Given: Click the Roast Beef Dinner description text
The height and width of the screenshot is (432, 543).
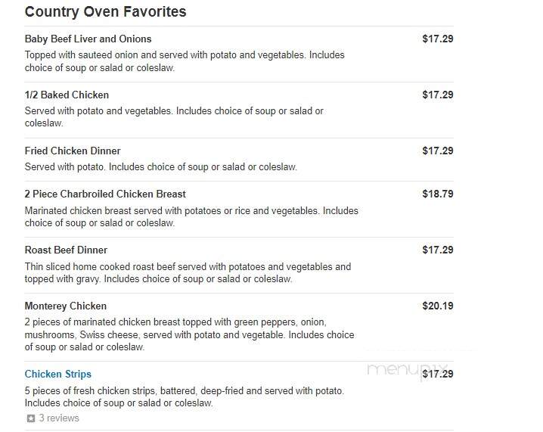Looking at the screenshot, I should point(188,273).
